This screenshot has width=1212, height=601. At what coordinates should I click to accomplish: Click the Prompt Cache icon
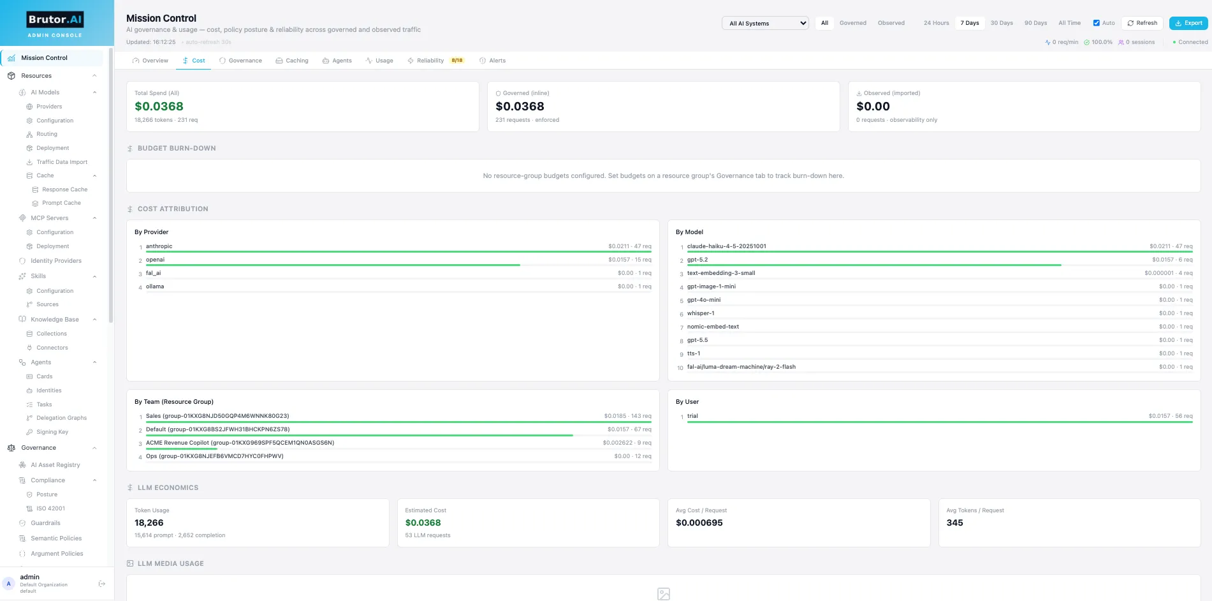(x=36, y=204)
